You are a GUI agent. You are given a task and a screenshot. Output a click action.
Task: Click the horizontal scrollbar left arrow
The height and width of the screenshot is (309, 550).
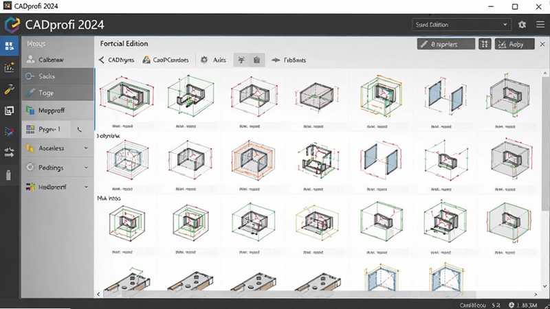tap(98, 295)
